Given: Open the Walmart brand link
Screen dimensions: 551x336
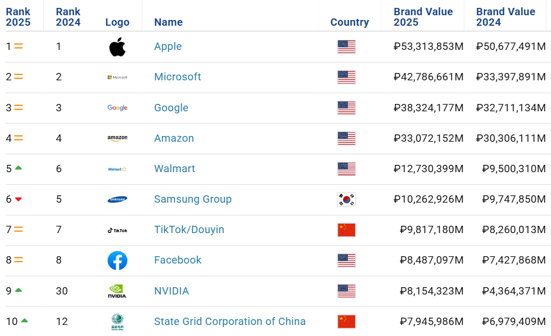Looking at the screenshot, I should (x=174, y=169).
